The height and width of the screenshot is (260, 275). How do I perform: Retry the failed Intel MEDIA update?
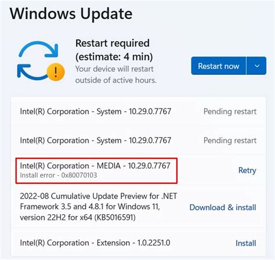pos(247,171)
